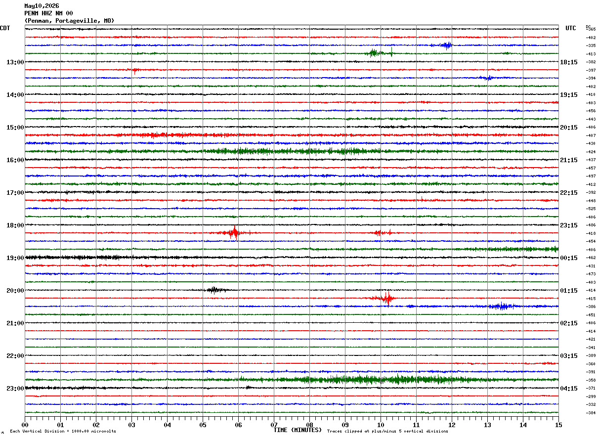Click the 18:00 CDT time label

coord(15,225)
